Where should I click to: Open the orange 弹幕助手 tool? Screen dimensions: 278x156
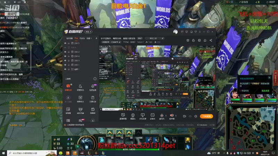(x=68, y=87)
